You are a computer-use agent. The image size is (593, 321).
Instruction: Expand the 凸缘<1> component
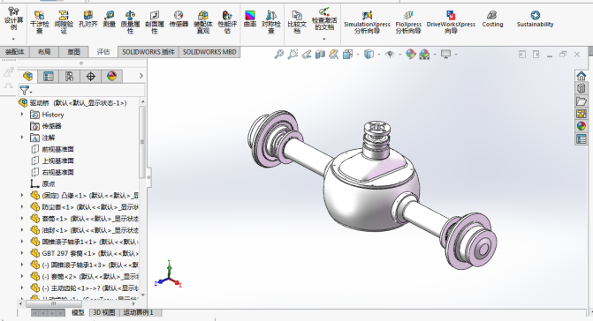tap(22, 196)
